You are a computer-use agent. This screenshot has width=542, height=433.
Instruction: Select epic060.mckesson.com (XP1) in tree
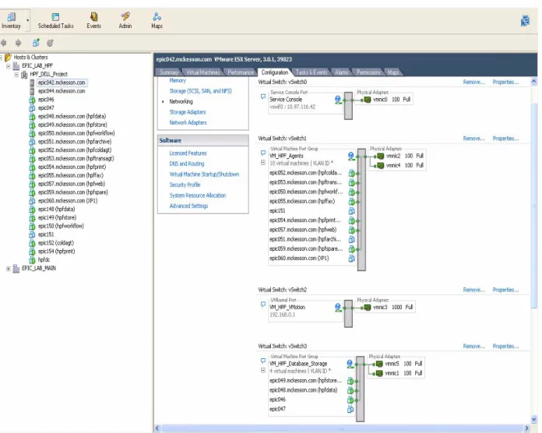coord(68,201)
